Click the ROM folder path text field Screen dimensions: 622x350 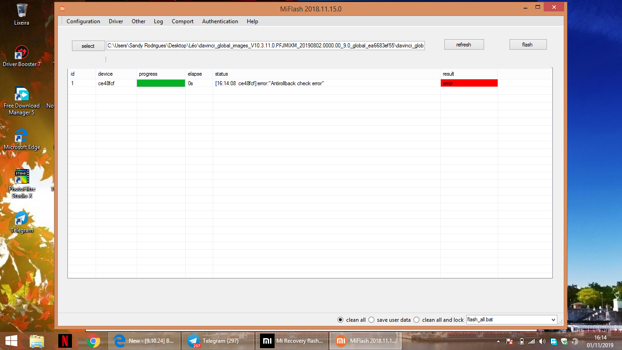265,46
